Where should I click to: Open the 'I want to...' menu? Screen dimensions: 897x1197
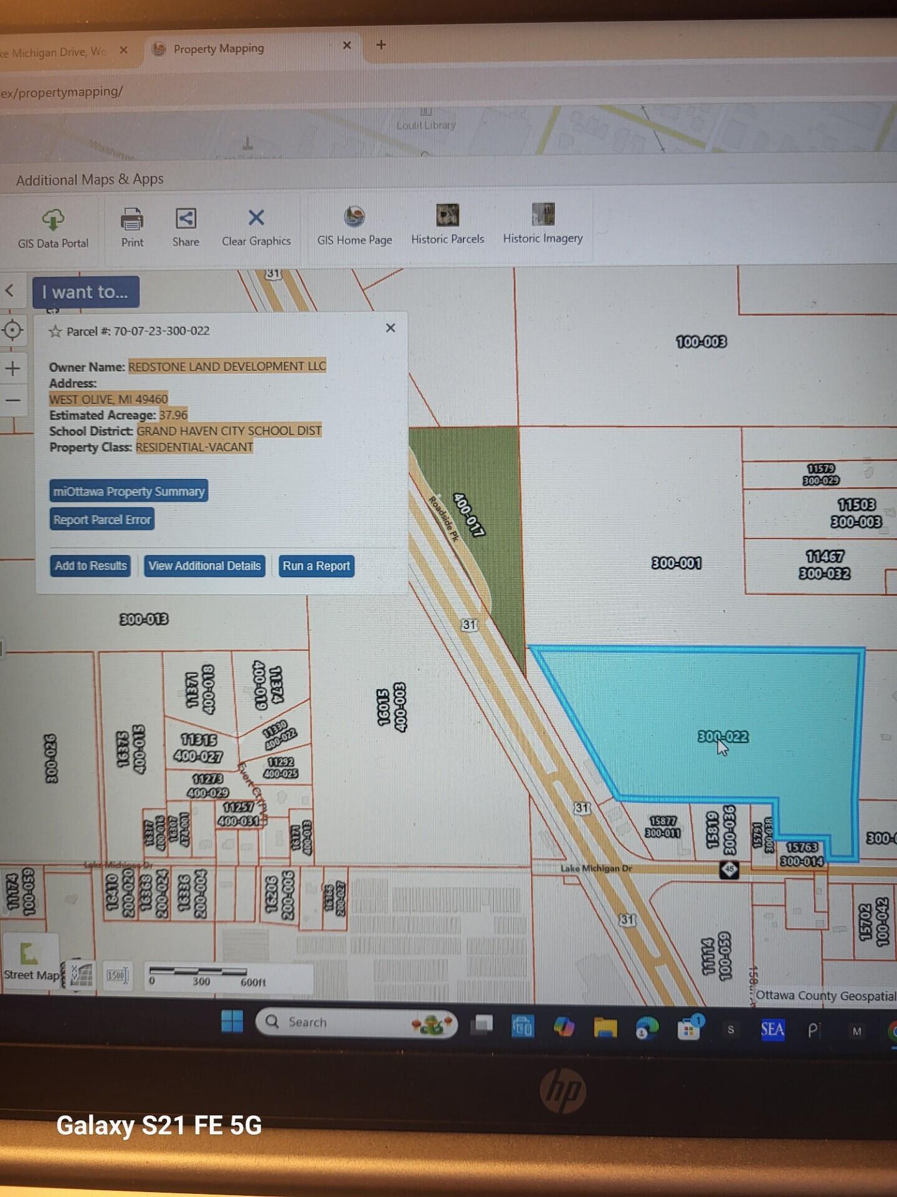[85, 292]
